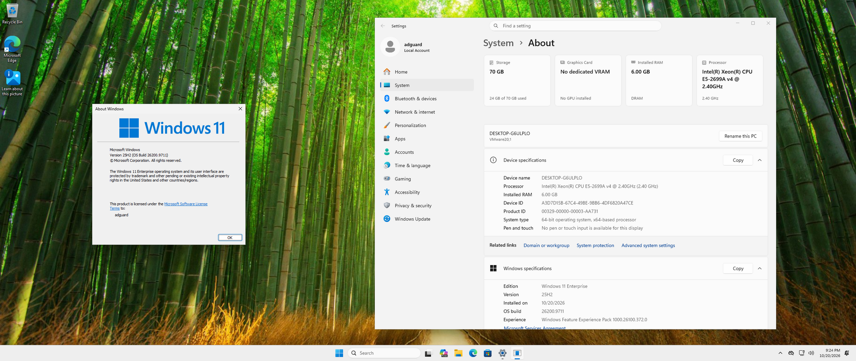Viewport: 856px width, 361px height.
Task: Open the System protection link
Action: click(595, 246)
